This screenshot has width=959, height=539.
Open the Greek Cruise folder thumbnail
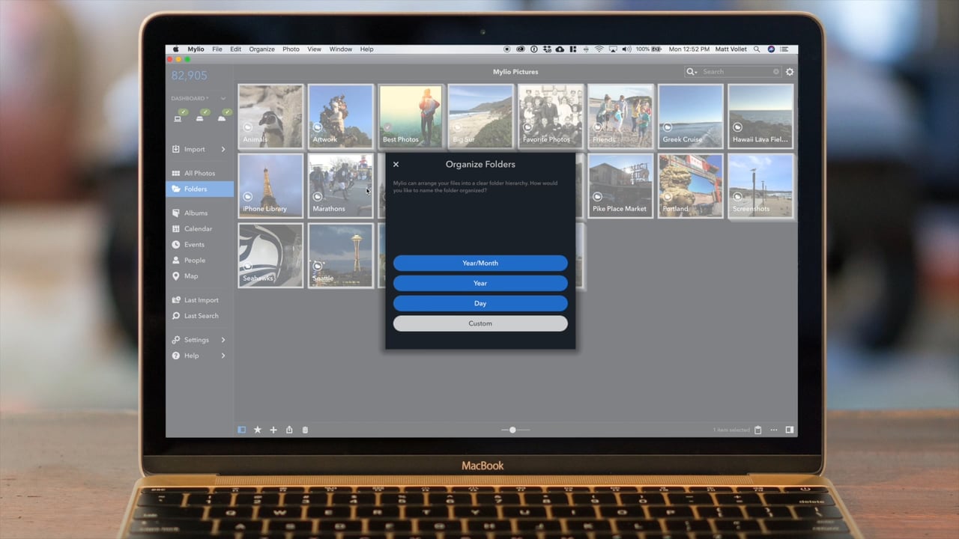point(691,116)
